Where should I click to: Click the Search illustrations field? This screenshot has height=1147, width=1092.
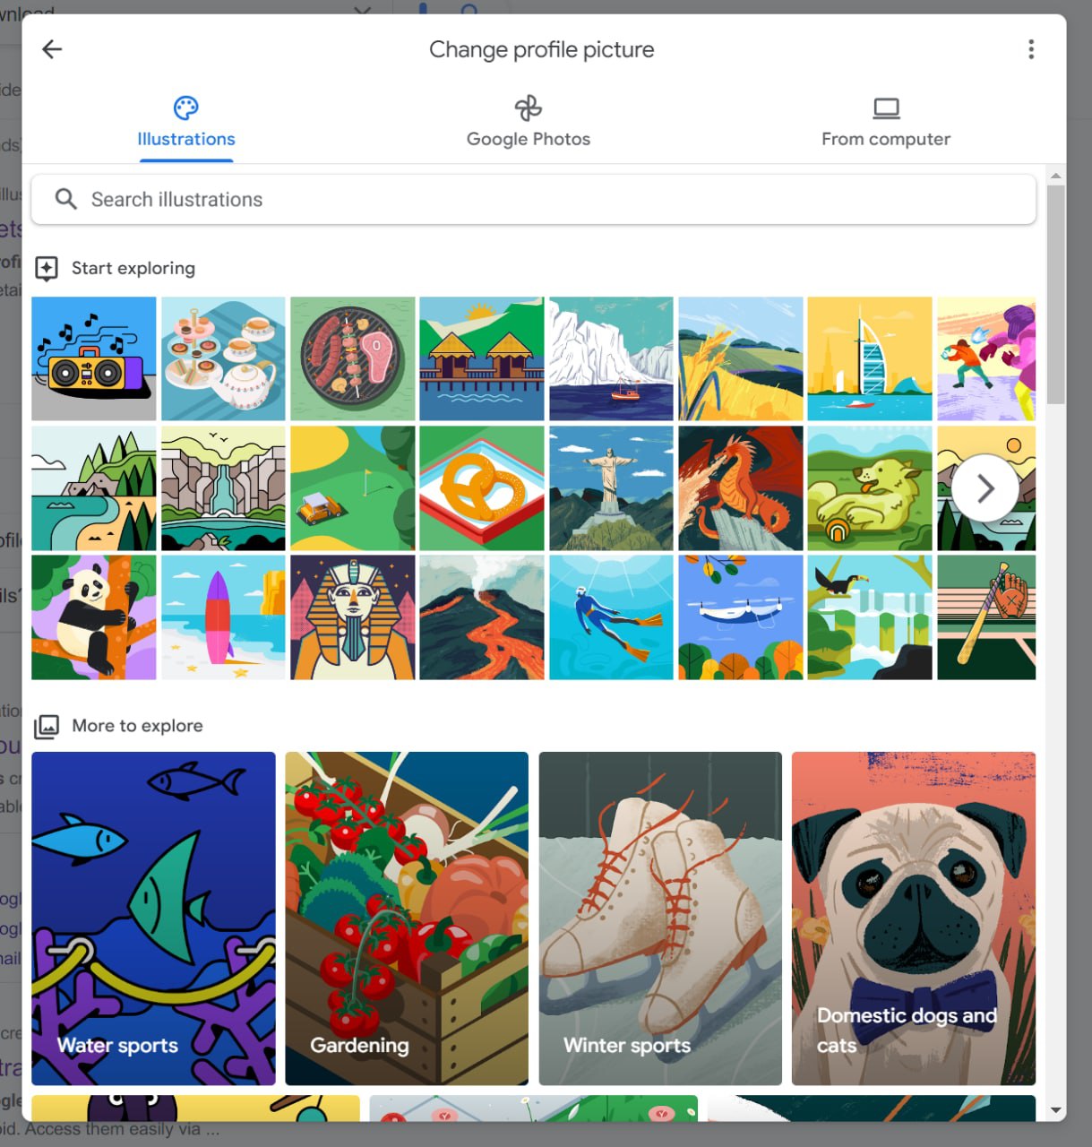pyautogui.click(x=534, y=199)
